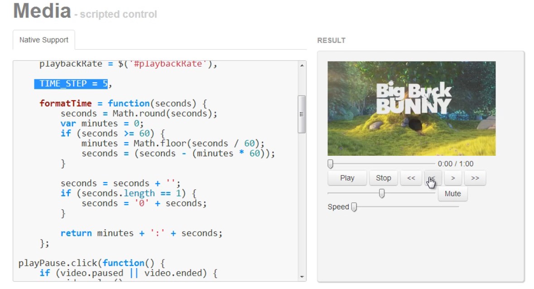This screenshot has width=534, height=289.
Task: Click the code scrollbar down arrow
Action: pyautogui.click(x=302, y=277)
